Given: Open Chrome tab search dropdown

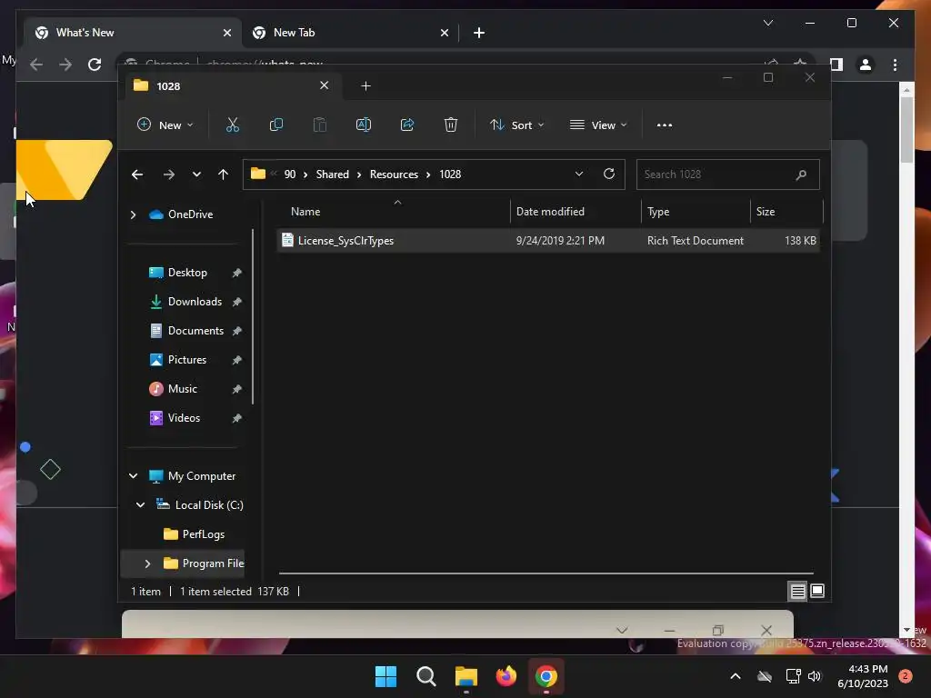Looking at the screenshot, I should (x=767, y=23).
